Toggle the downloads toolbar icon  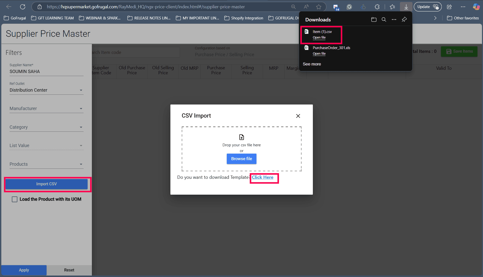click(406, 7)
